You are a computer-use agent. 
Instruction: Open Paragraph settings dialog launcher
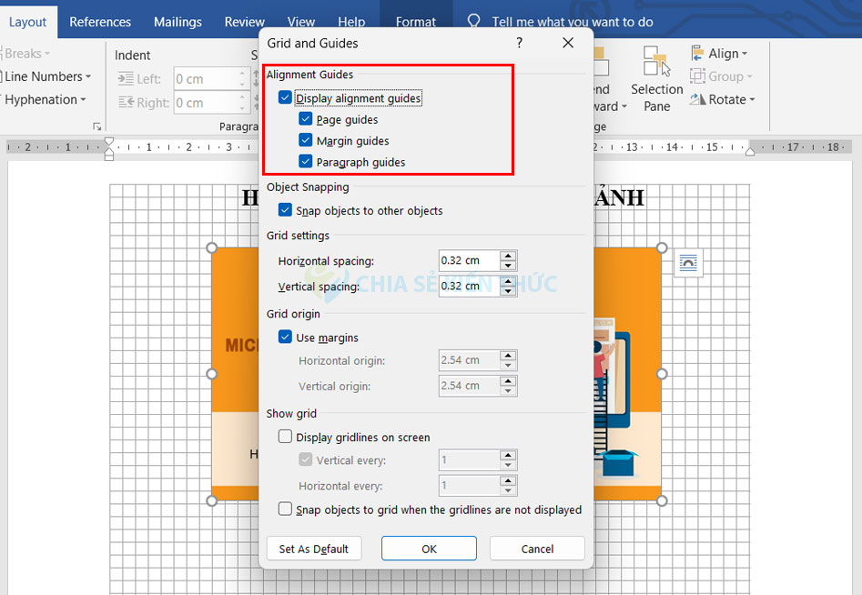click(97, 126)
